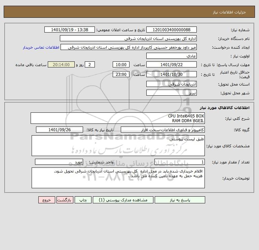This screenshot has width=259, height=250.
Task: Click price validity date 1401/10/30
Action: [172, 74]
